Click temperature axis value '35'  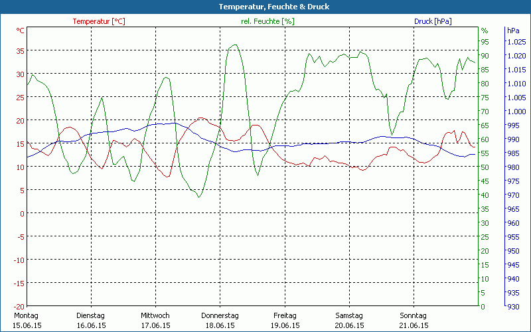point(21,51)
